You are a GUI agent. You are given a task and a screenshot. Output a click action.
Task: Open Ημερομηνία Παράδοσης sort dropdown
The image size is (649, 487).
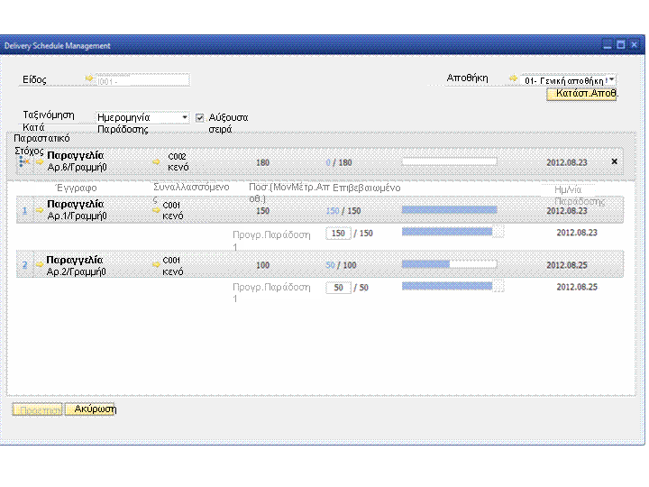point(185,117)
